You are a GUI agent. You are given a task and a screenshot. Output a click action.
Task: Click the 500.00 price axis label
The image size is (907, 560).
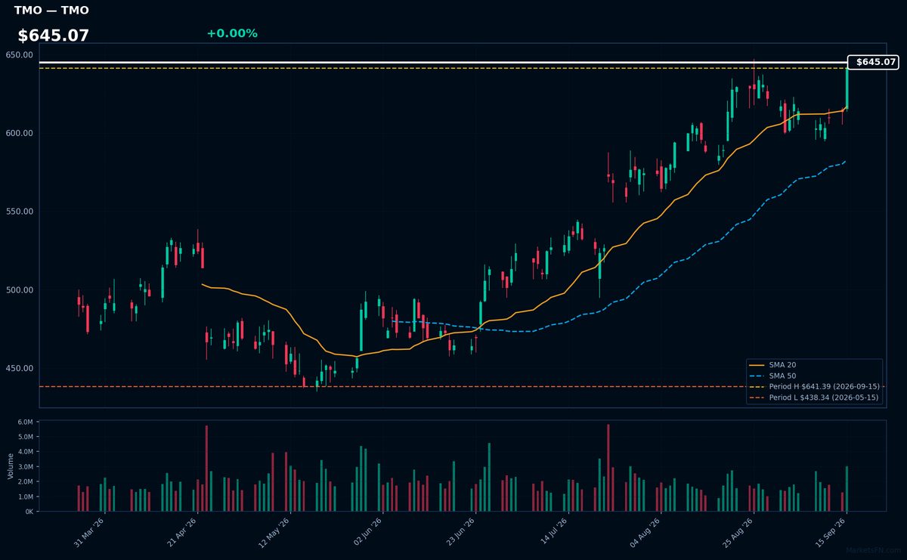[x=19, y=290]
